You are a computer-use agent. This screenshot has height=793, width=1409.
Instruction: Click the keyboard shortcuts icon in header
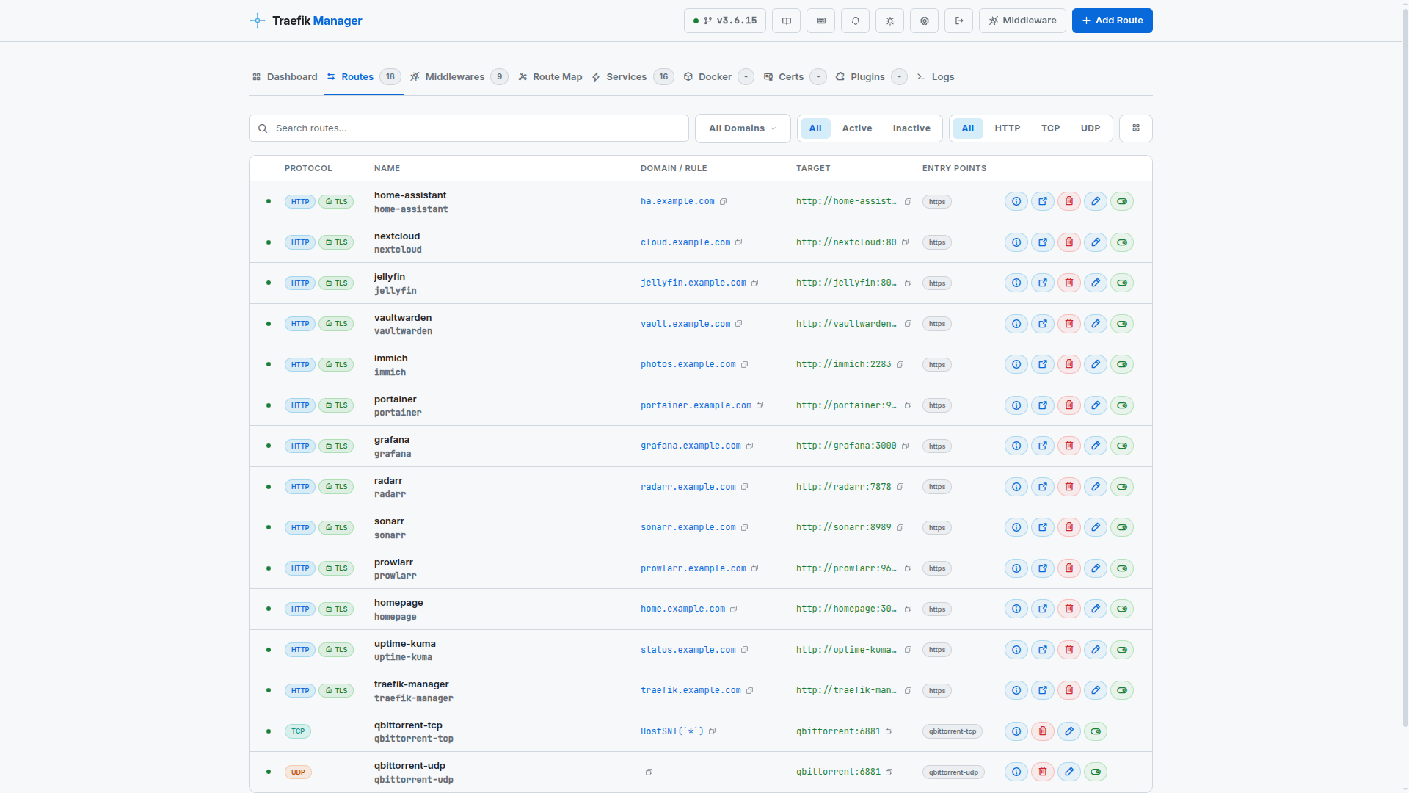[821, 21]
